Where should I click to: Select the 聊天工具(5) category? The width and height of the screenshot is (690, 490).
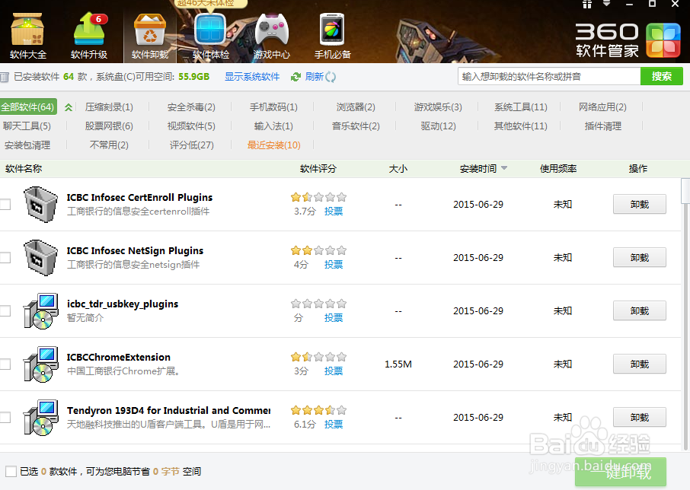[x=27, y=126]
